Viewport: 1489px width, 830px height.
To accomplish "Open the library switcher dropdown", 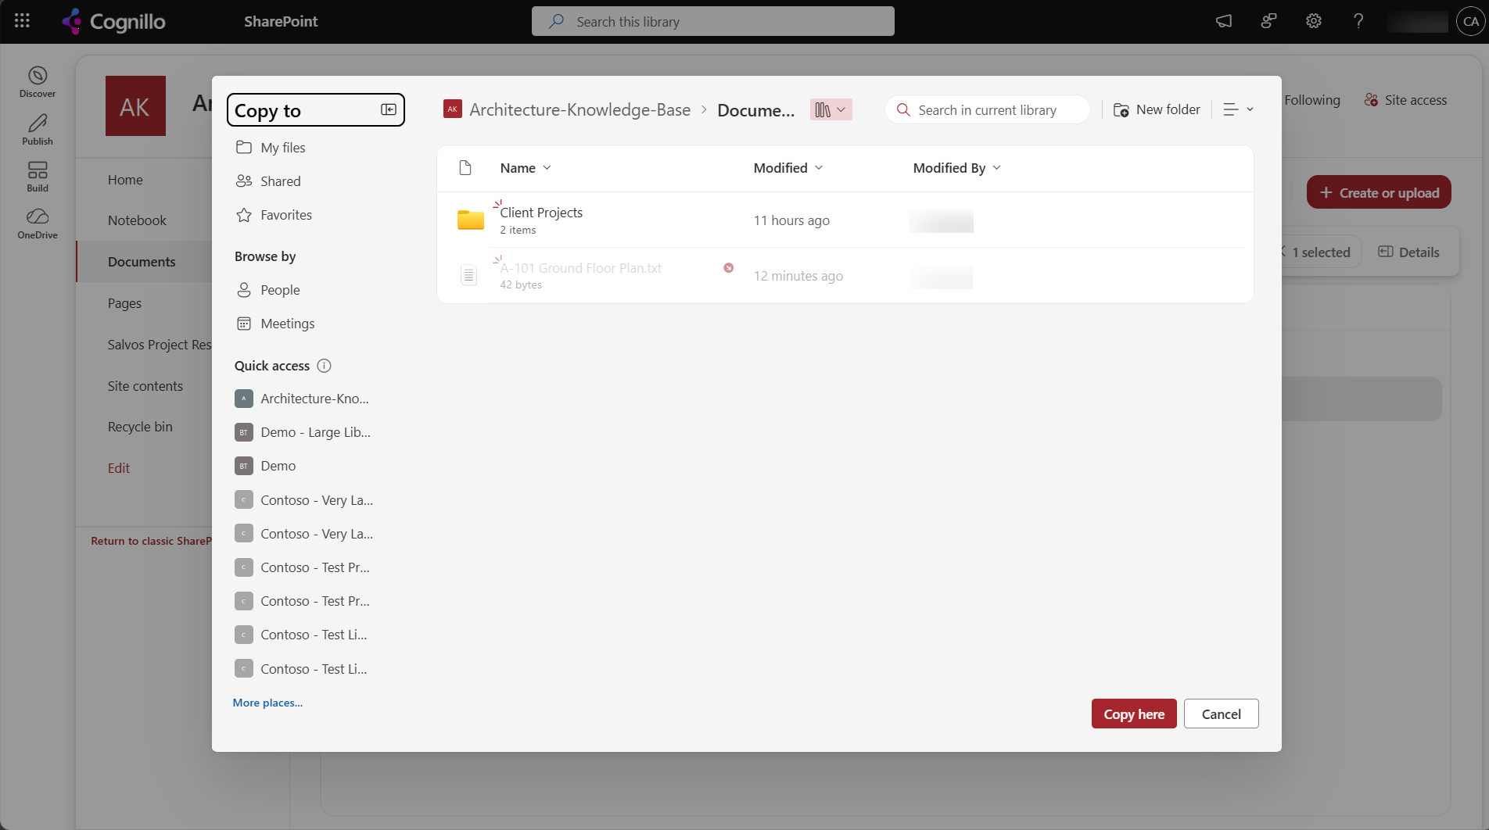I will coord(831,109).
